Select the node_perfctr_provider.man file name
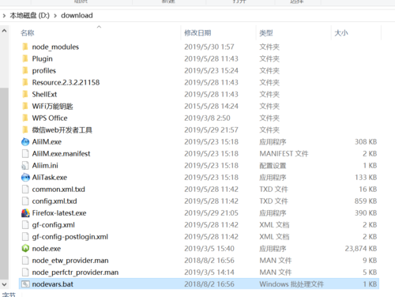The height and width of the screenshot is (297, 395). coord(75,273)
